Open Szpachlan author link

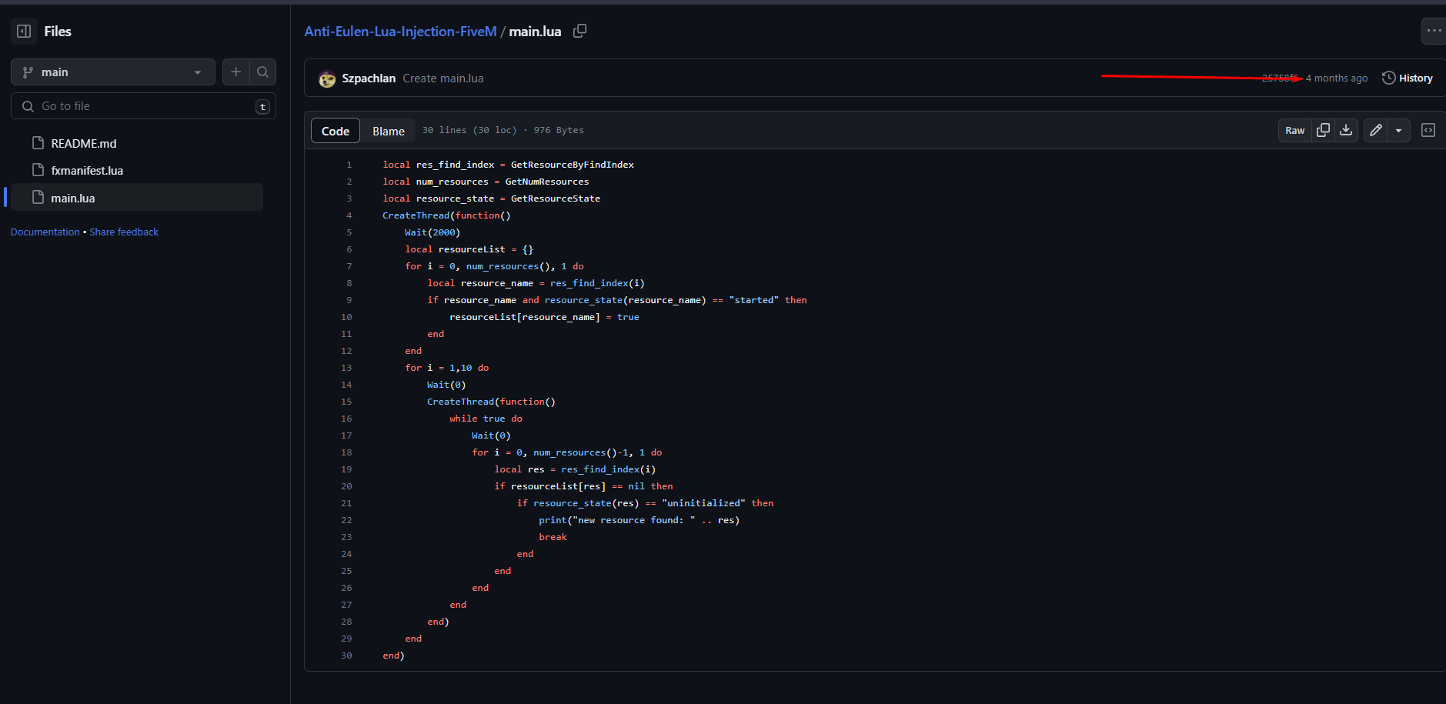[369, 78]
